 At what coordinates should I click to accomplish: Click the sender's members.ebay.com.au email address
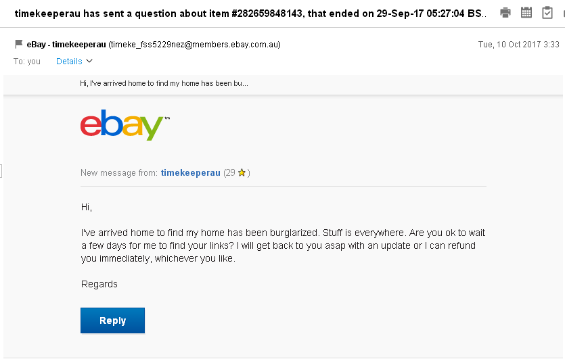pos(194,45)
